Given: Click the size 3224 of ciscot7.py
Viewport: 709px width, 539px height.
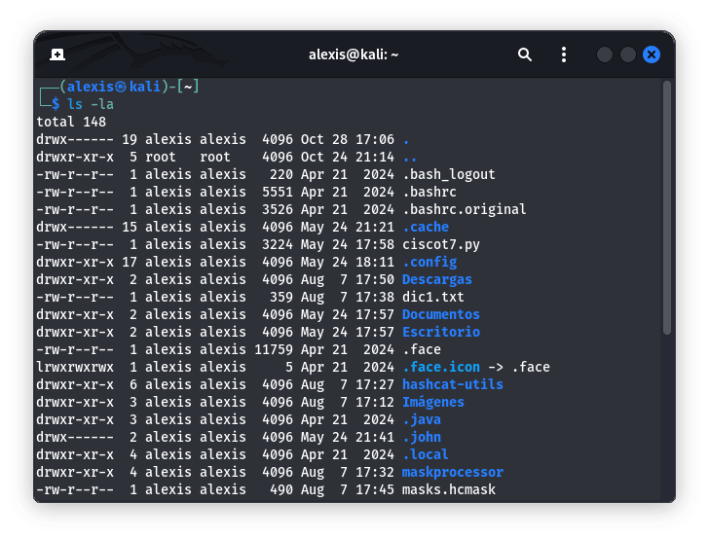Looking at the screenshot, I should point(278,244).
